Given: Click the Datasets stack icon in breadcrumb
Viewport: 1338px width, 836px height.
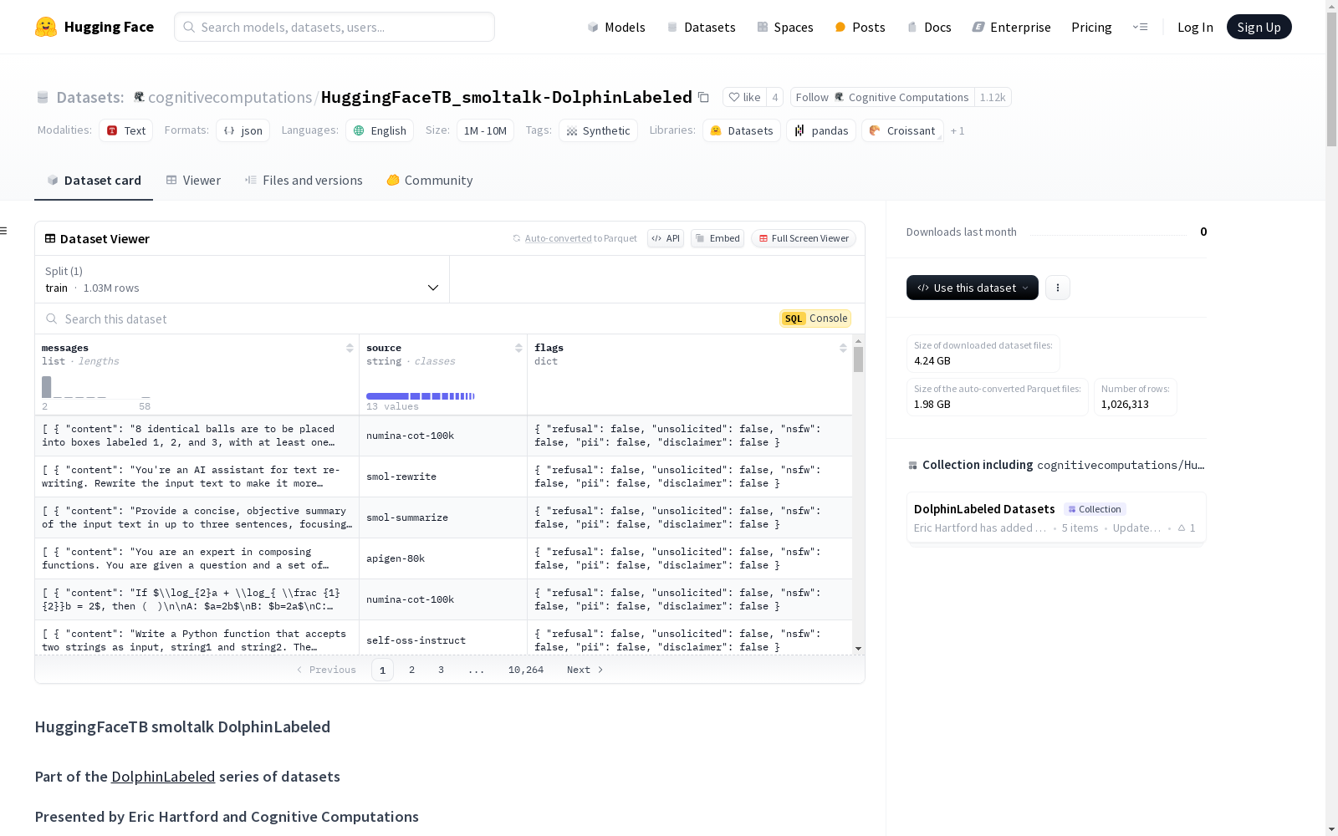Looking at the screenshot, I should point(43,98).
